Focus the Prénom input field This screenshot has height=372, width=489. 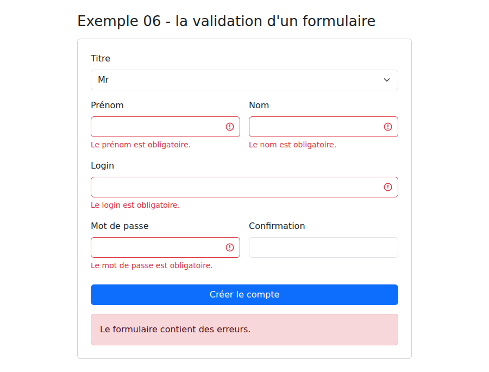click(165, 127)
